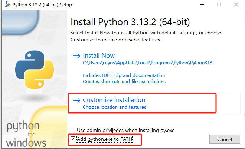Click the title 'Python 3.13.2 (64-bit) Setup'
Image resolution: width=245 pixels, height=149 pixels.
pyautogui.click(x=42, y=5)
